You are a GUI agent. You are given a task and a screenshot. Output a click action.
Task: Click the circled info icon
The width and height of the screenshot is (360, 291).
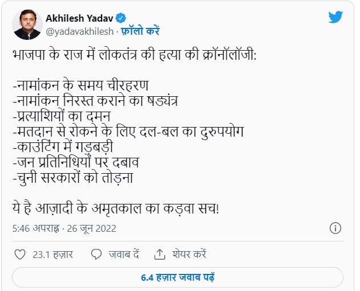[335, 228]
